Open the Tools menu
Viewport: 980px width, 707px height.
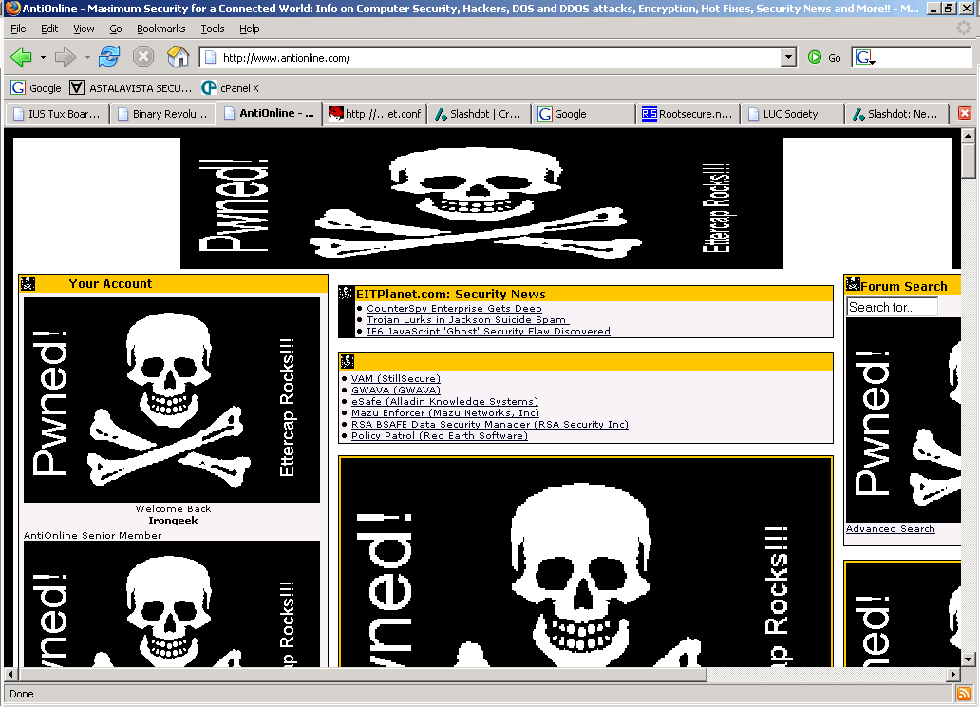(213, 29)
